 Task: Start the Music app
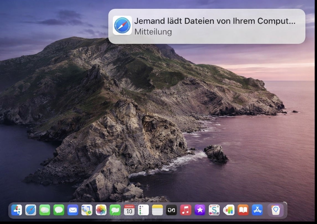(185, 210)
